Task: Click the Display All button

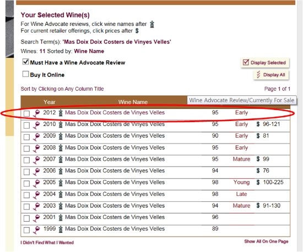Action: 271,75
